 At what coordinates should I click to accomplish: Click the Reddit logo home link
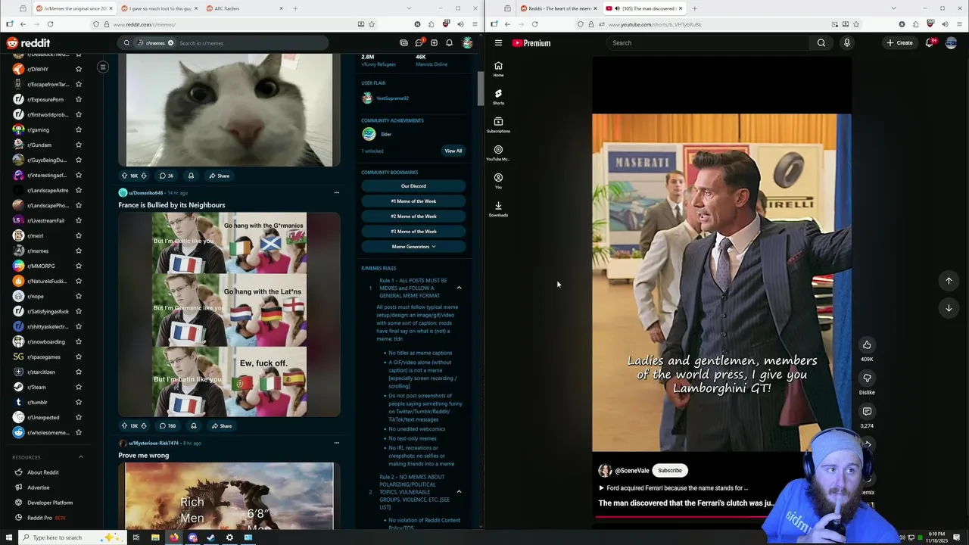[x=30, y=43]
